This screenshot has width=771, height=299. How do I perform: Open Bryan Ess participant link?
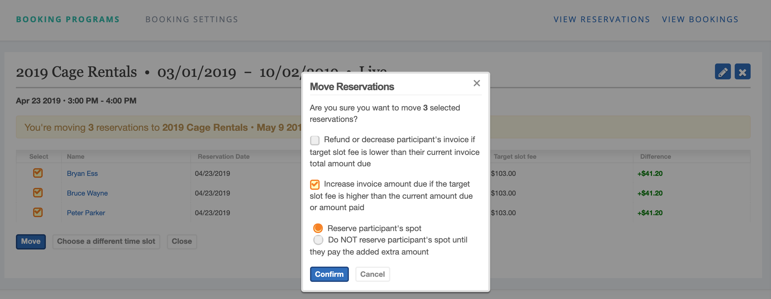82,174
